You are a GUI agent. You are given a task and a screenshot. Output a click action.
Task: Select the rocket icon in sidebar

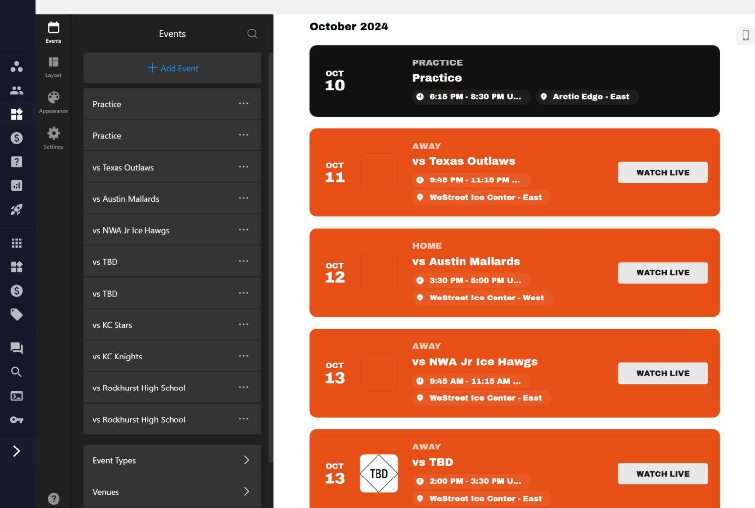[x=17, y=209]
